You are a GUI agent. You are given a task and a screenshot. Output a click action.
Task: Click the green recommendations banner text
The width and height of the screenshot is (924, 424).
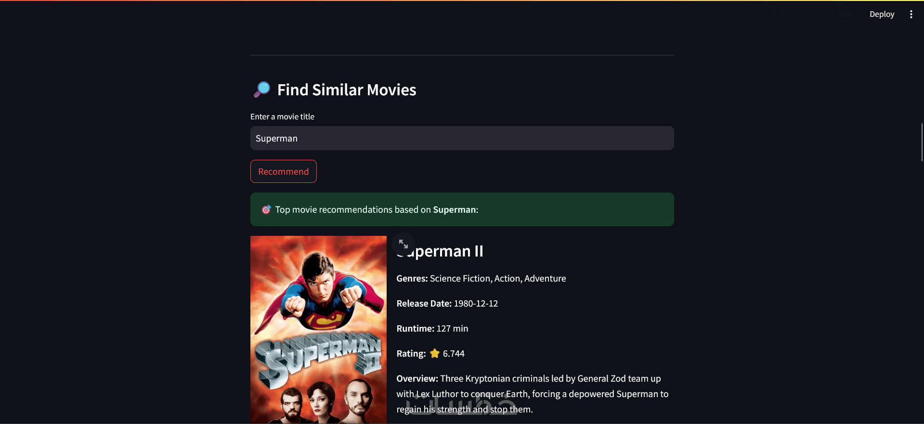point(377,210)
